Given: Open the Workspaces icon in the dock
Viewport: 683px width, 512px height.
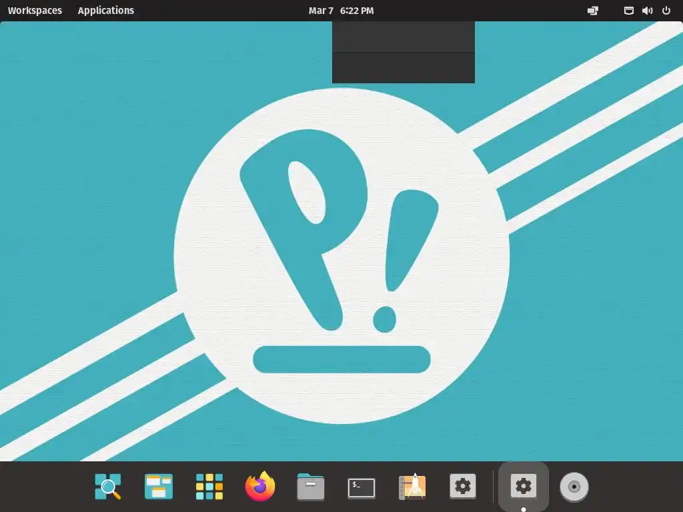Looking at the screenshot, I should (159, 486).
